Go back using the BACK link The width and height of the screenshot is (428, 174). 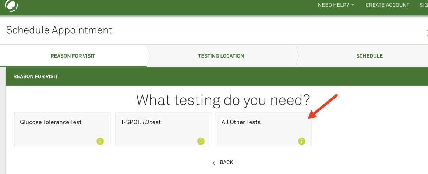(x=226, y=162)
